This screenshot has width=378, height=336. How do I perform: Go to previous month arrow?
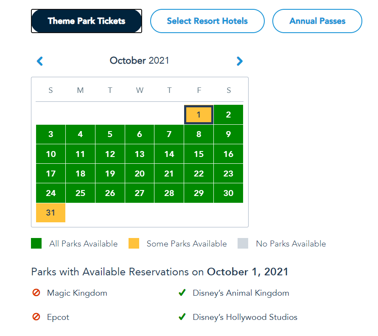40,61
